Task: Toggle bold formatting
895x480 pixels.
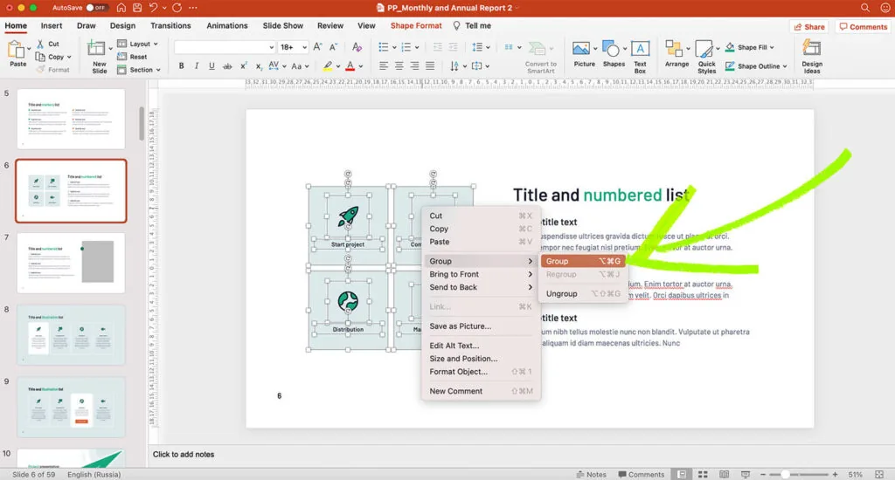Action: coord(182,66)
